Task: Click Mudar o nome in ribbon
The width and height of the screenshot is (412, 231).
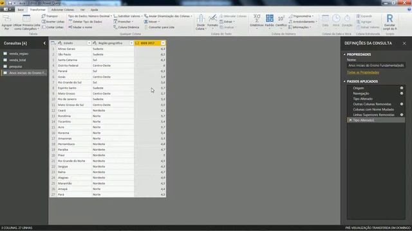Action: click(x=80, y=27)
